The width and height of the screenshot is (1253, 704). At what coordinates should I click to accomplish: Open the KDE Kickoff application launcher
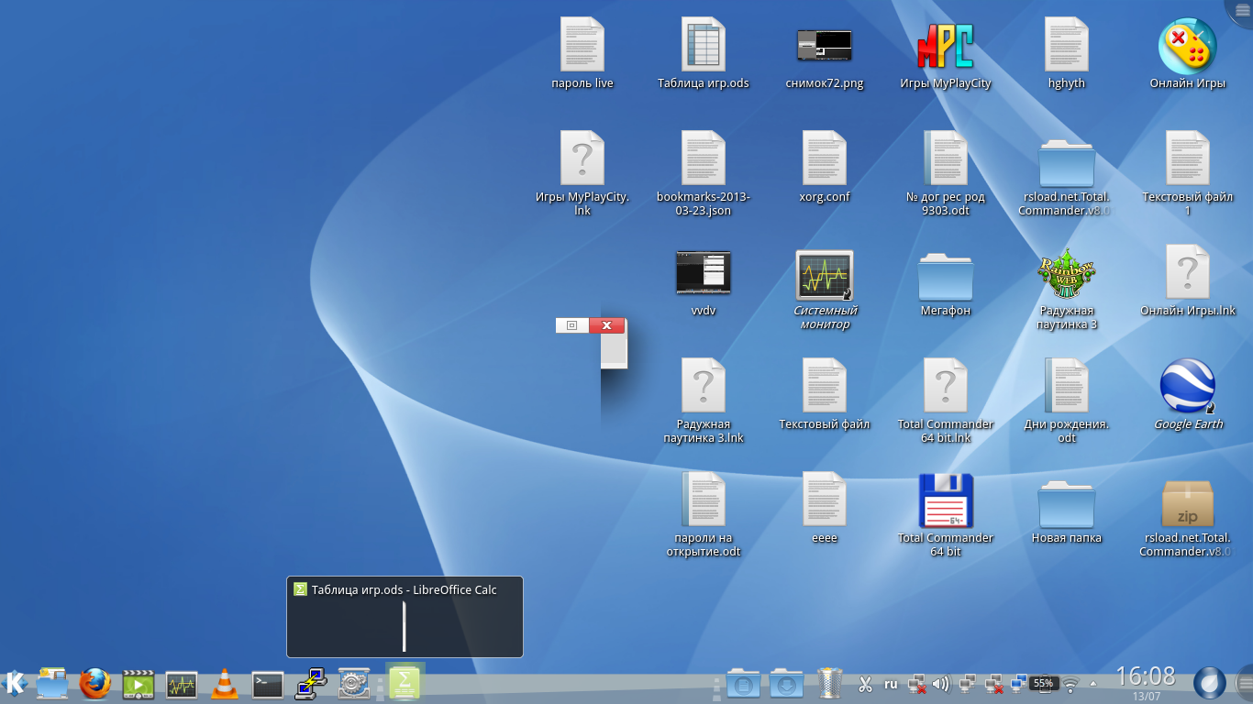coord(15,683)
